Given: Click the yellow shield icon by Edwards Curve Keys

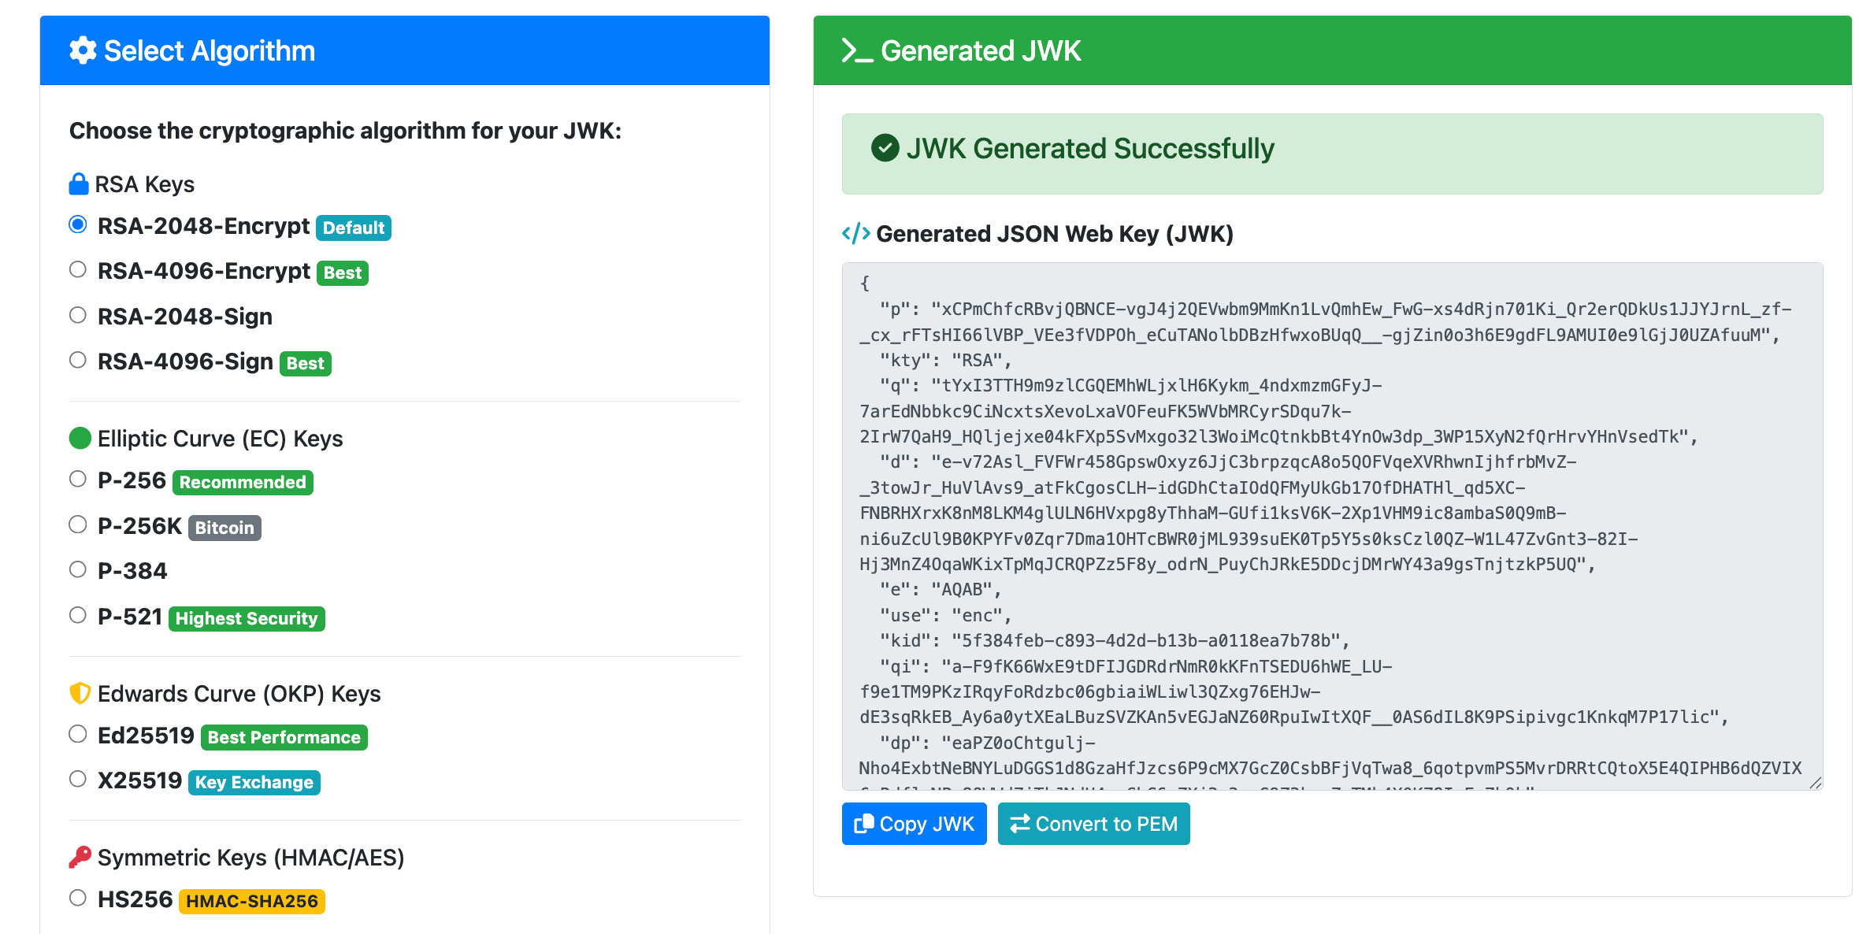Looking at the screenshot, I should click(x=80, y=694).
